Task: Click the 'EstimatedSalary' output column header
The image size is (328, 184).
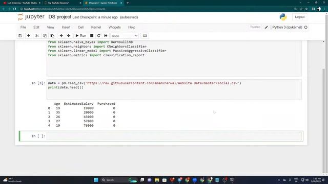Action: coord(78,104)
